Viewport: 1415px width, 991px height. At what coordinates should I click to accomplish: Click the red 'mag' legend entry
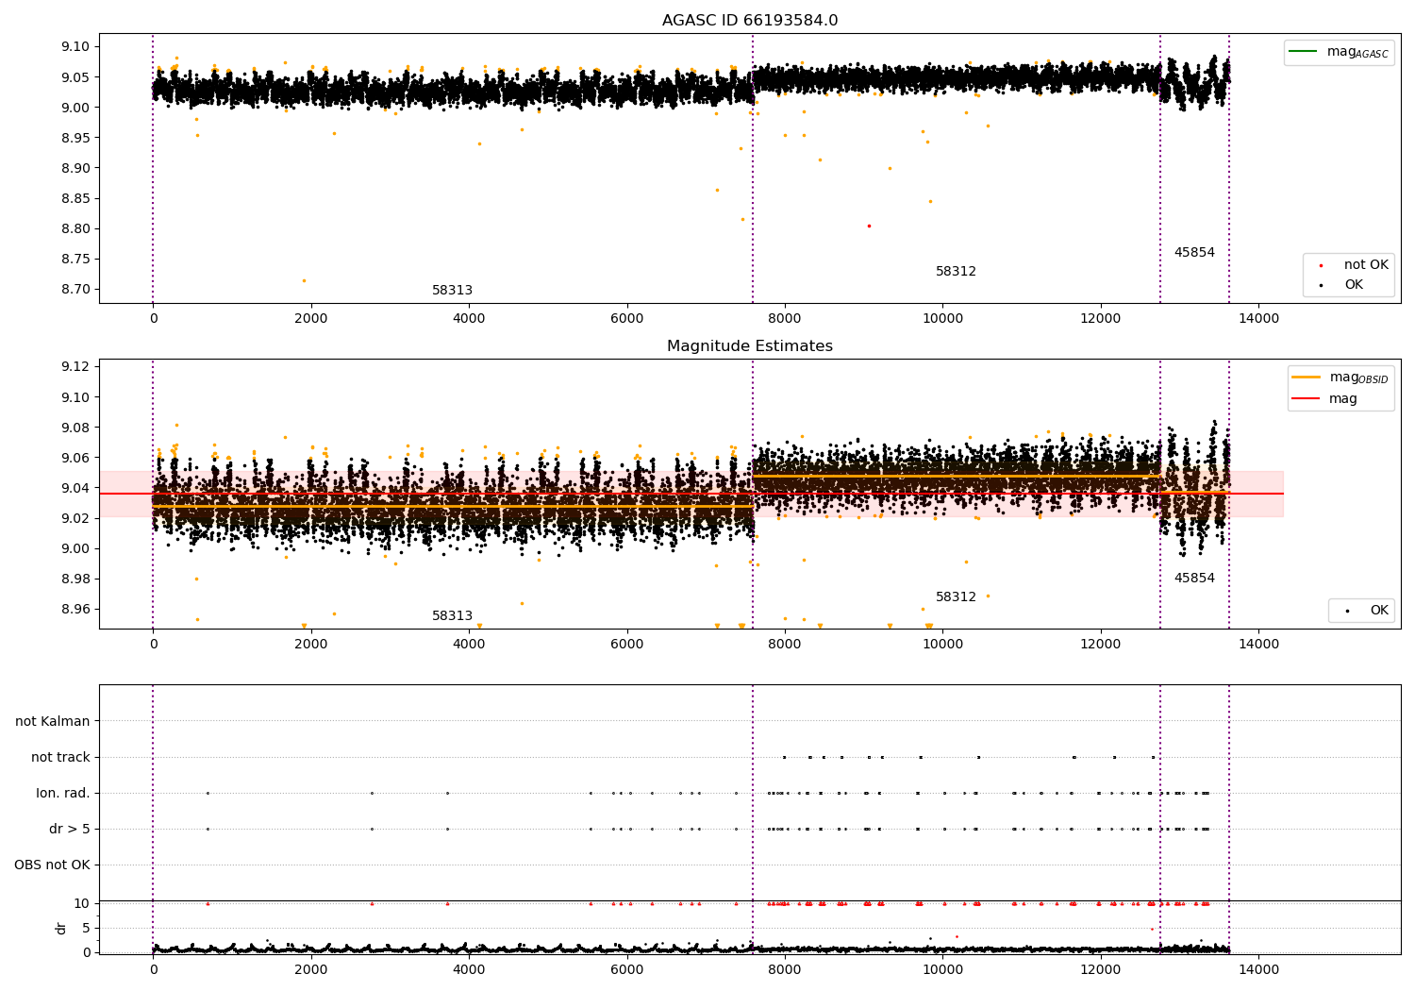click(1325, 399)
